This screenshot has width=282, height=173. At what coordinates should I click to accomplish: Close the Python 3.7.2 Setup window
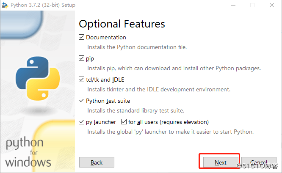click(272, 5)
